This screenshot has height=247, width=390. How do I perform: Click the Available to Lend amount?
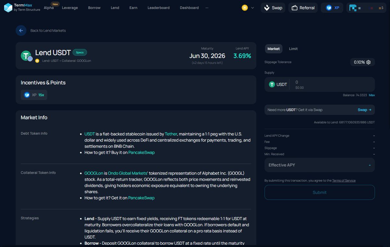pyautogui.click(x=344, y=123)
